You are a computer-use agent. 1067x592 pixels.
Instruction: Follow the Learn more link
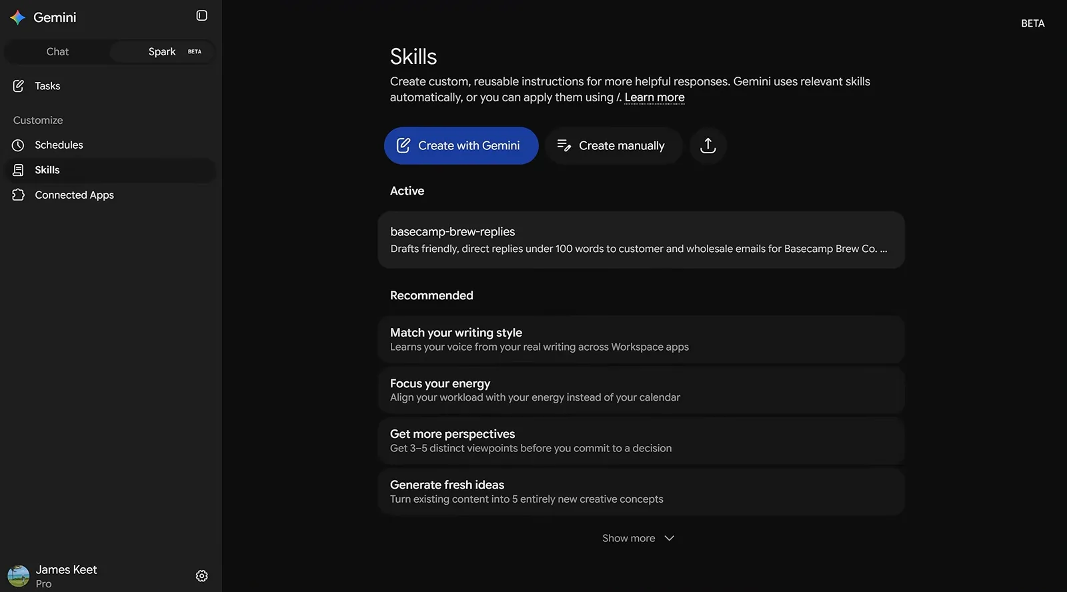pyautogui.click(x=654, y=97)
